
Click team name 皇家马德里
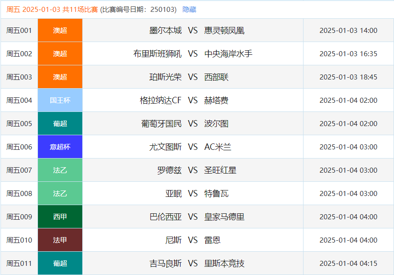point(224,217)
